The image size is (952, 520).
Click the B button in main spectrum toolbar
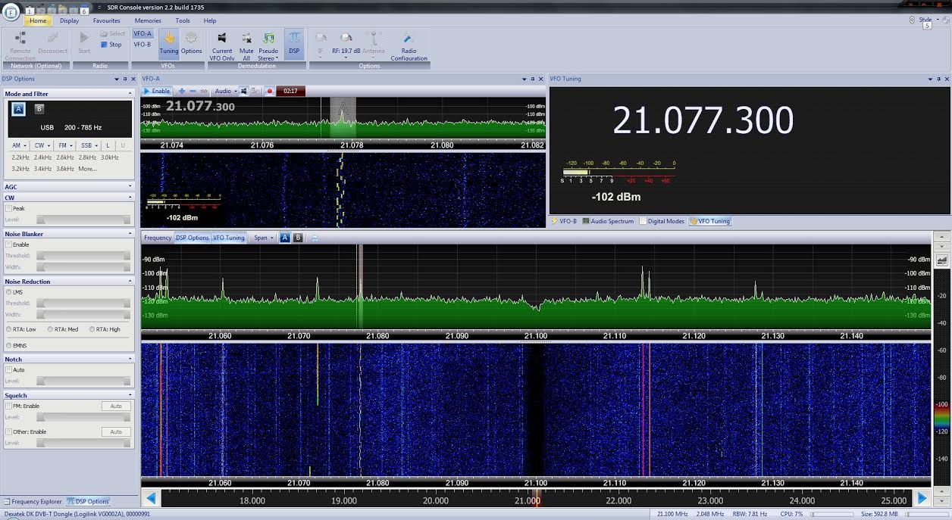[x=298, y=238]
